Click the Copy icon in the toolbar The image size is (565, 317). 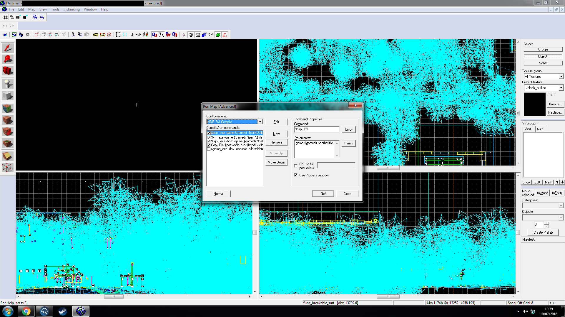tap(80, 35)
